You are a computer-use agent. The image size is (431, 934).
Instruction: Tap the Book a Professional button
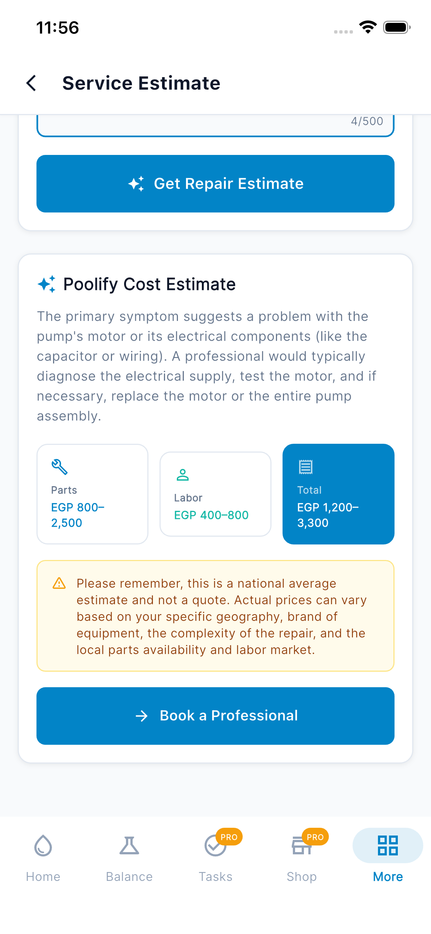tap(215, 716)
